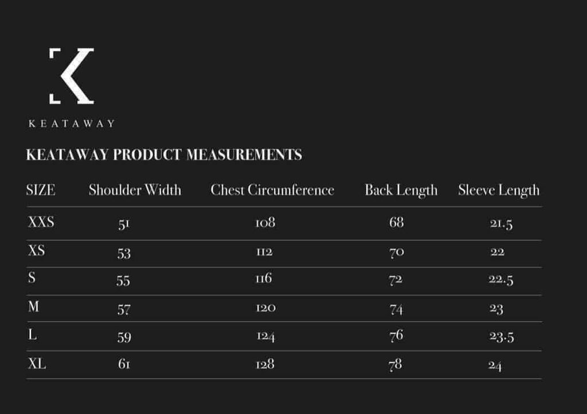
Task: Select the KEATAWAY PRODUCT MEASUREMENTS heading
Action: pos(164,155)
